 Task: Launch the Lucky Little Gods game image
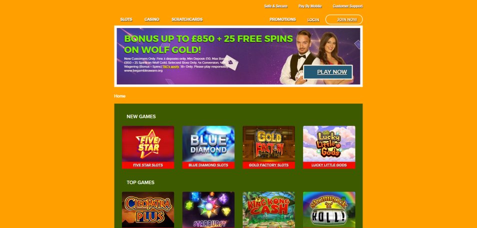[x=329, y=144]
